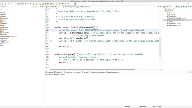Toggle Link with Editor in Explorer panel
The height and width of the screenshot is (108, 192).
pos(36,7)
